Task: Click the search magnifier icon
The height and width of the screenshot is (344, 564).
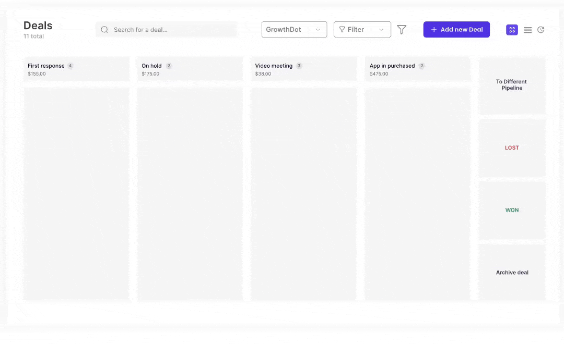Action: pos(104,30)
